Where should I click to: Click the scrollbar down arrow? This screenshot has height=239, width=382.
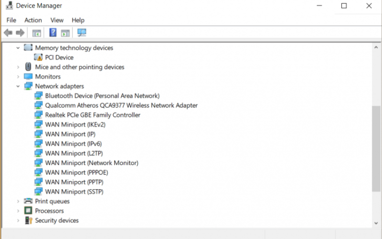pos(376,223)
